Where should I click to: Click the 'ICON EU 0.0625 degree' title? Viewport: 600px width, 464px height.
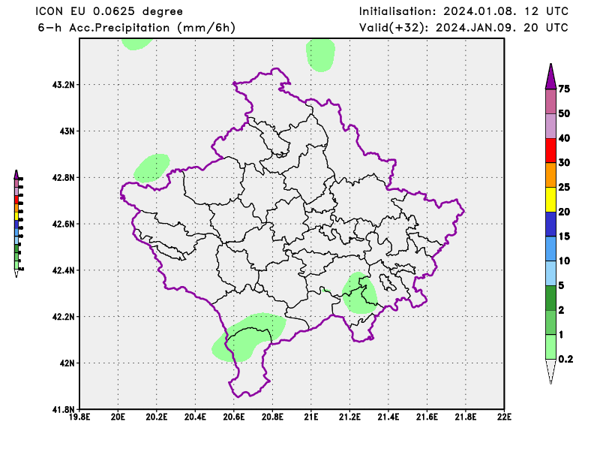[x=109, y=11]
